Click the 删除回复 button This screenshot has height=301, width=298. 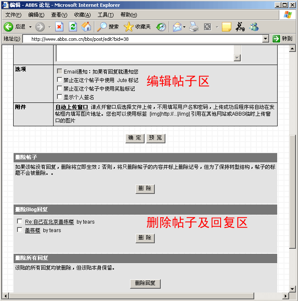145,283
